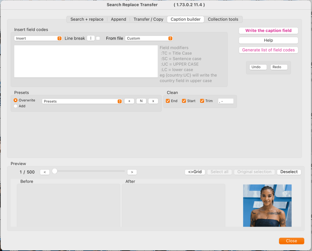Click the portrait preview thumbnail
The height and width of the screenshot is (251, 312).
point(267,206)
